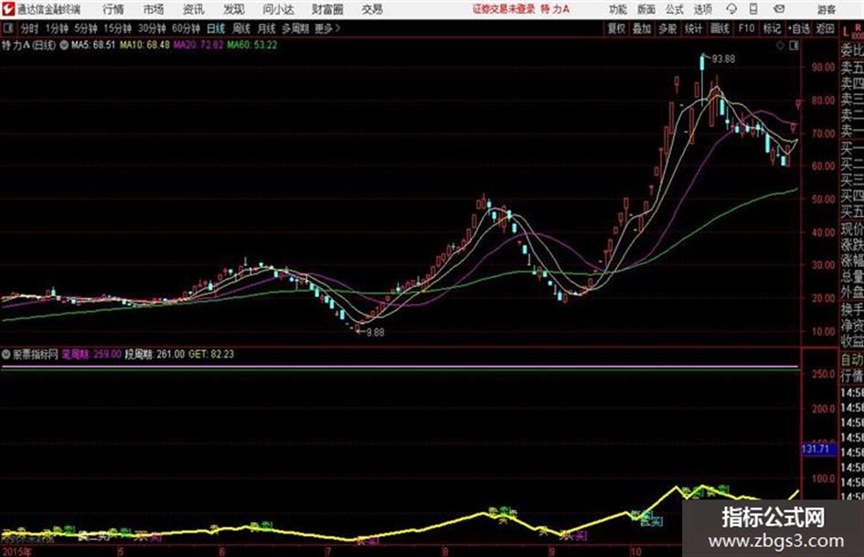Click the diamond icon at chart top-right

(780, 46)
